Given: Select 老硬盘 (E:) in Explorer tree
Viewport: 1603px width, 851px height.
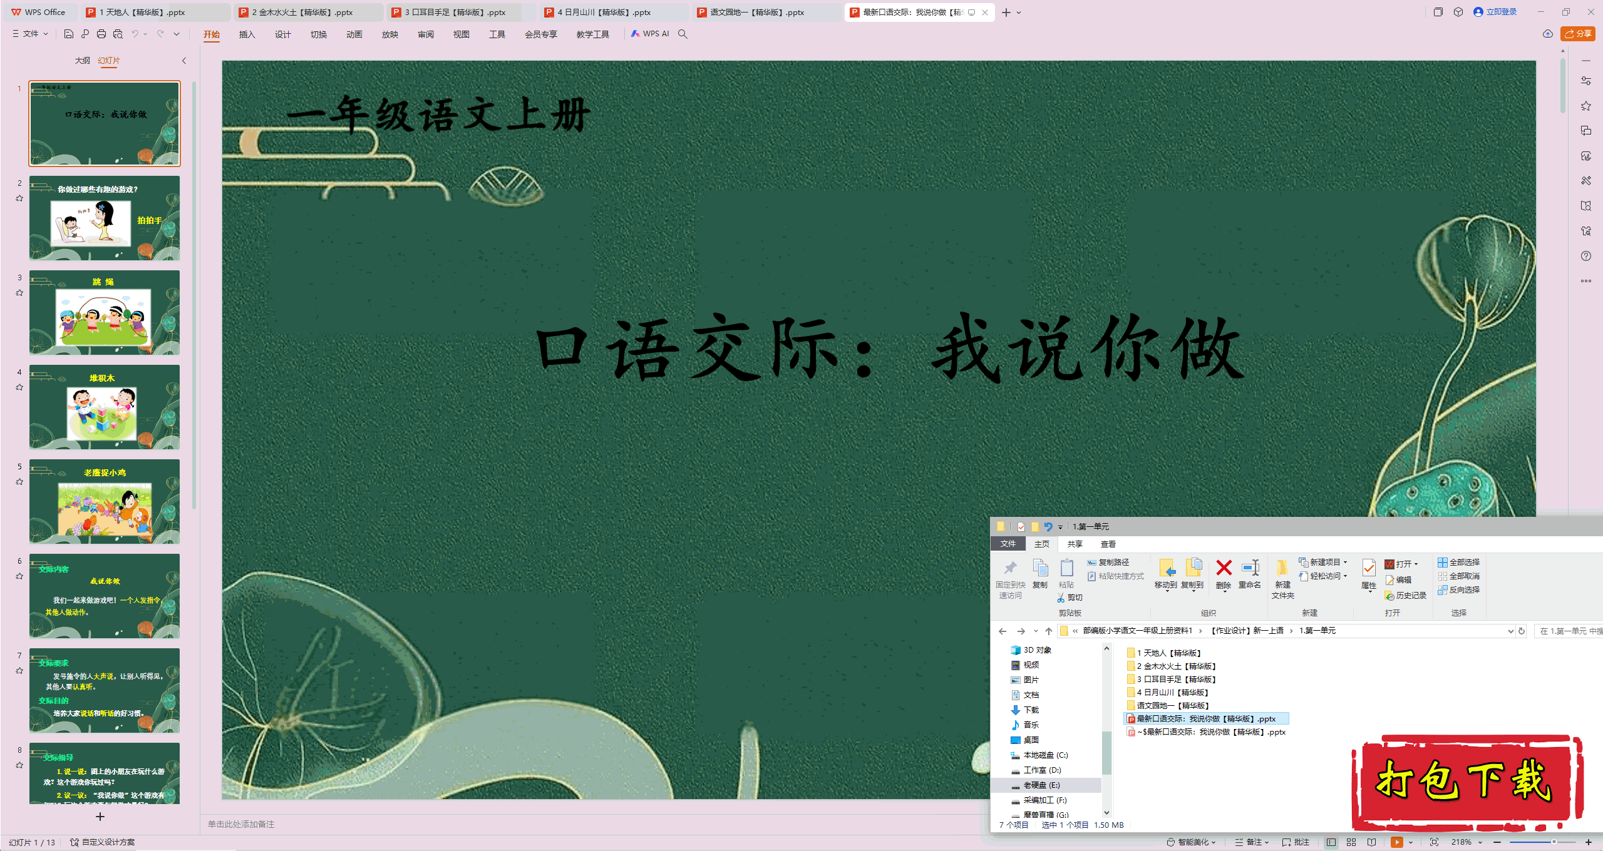Looking at the screenshot, I should (x=1042, y=785).
